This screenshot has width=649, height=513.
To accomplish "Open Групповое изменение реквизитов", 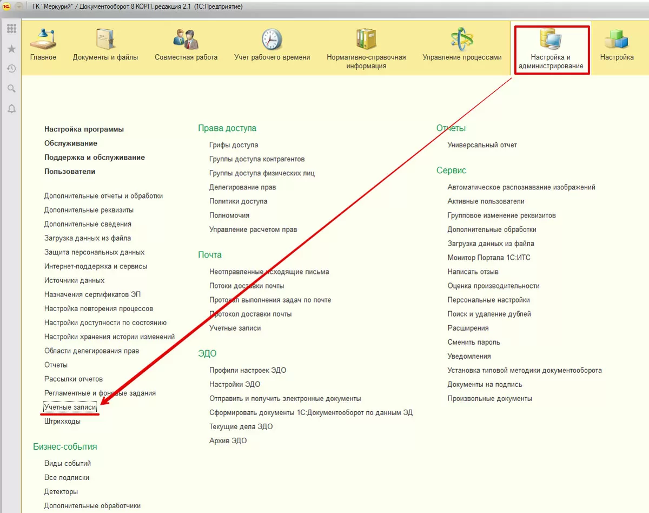I will coord(502,215).
